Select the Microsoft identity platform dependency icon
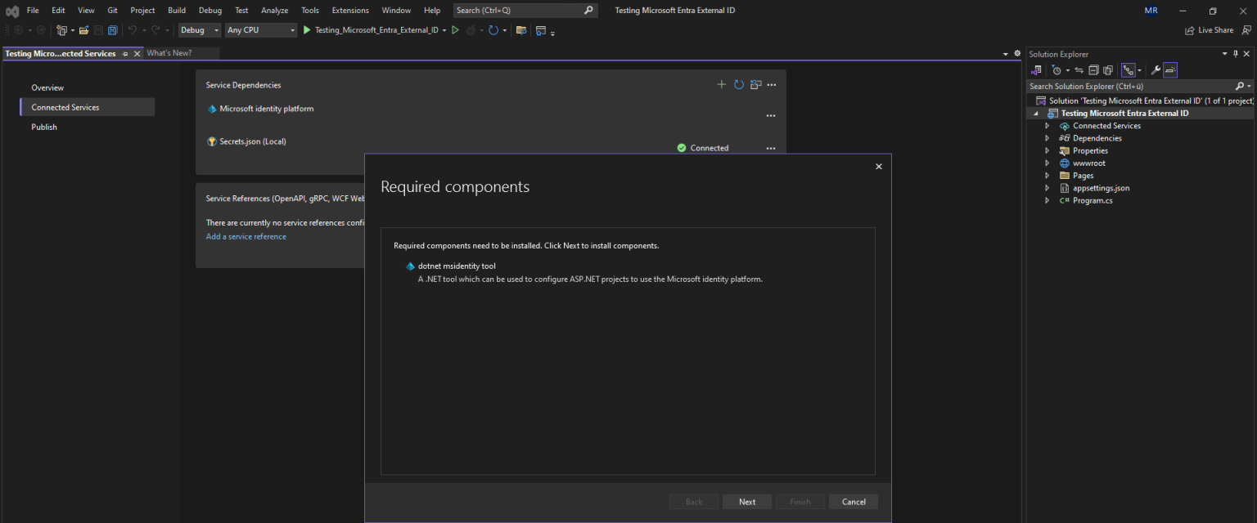Viewport: 1257px width, 523px height. [213, 108]
